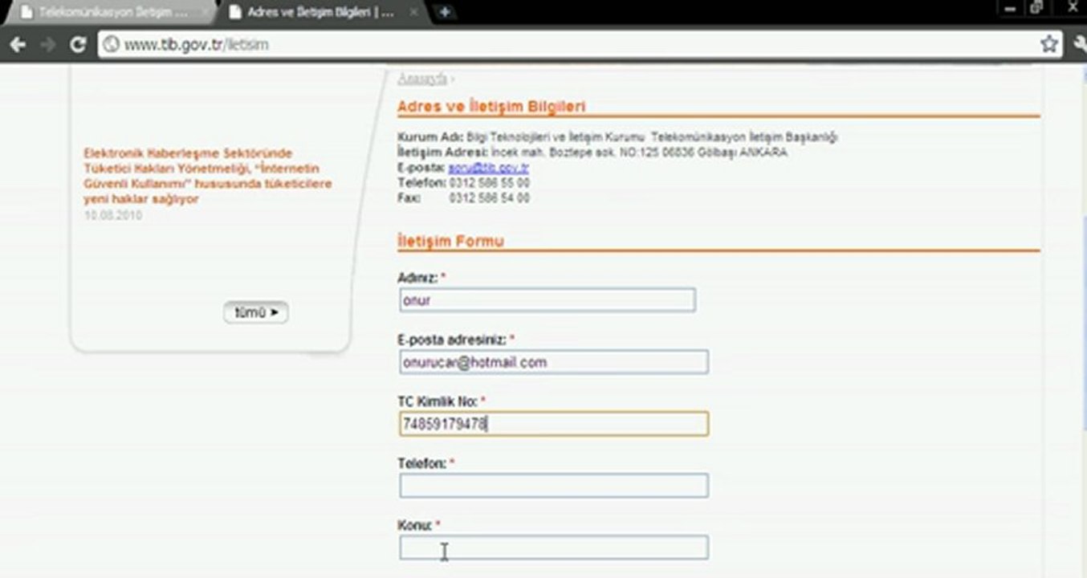Reload the page with the refresh icon
The height and width of the screenshot is (578, 1087).
(78, 45)
